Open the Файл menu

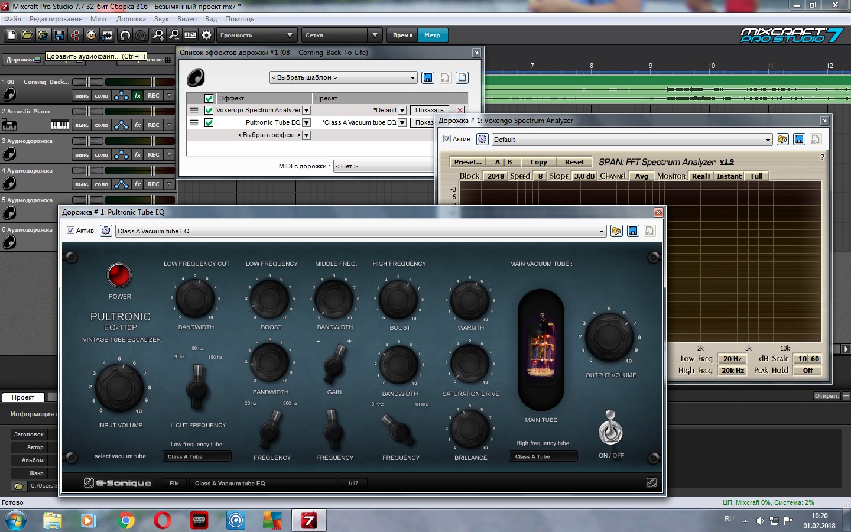tap(12, 19)
